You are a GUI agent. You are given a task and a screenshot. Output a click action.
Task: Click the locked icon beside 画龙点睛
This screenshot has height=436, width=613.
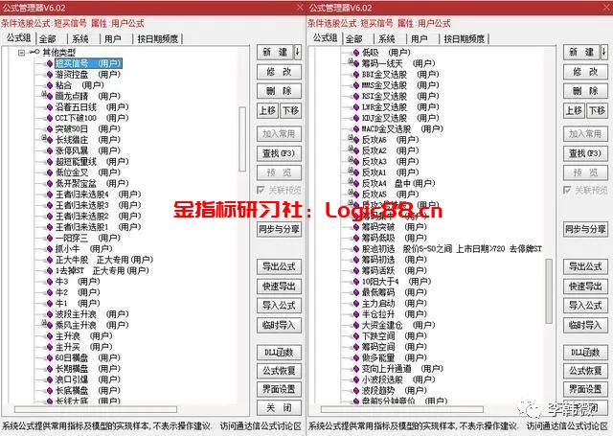(x=45, y=95)
